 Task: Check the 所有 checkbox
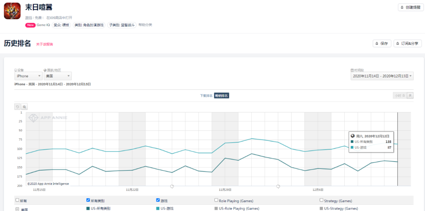[17, 200]
